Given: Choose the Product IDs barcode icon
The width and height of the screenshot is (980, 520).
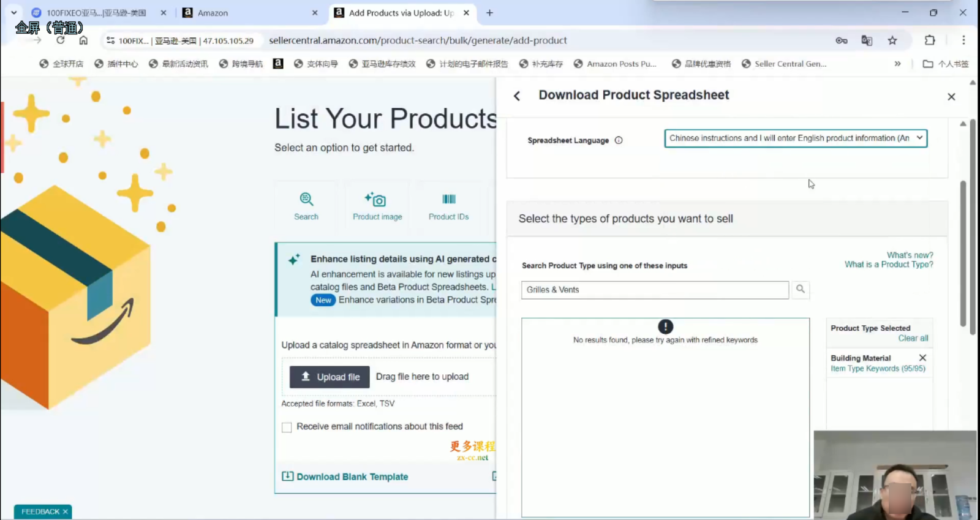Looking at the screenshot, I should [448, 200].
